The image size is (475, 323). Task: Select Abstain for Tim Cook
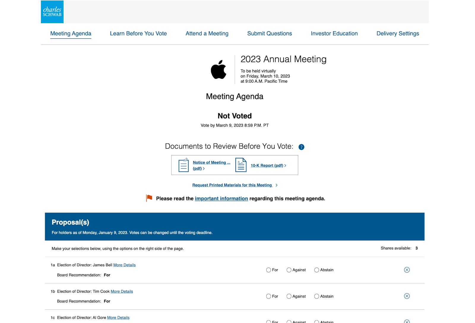316,296
